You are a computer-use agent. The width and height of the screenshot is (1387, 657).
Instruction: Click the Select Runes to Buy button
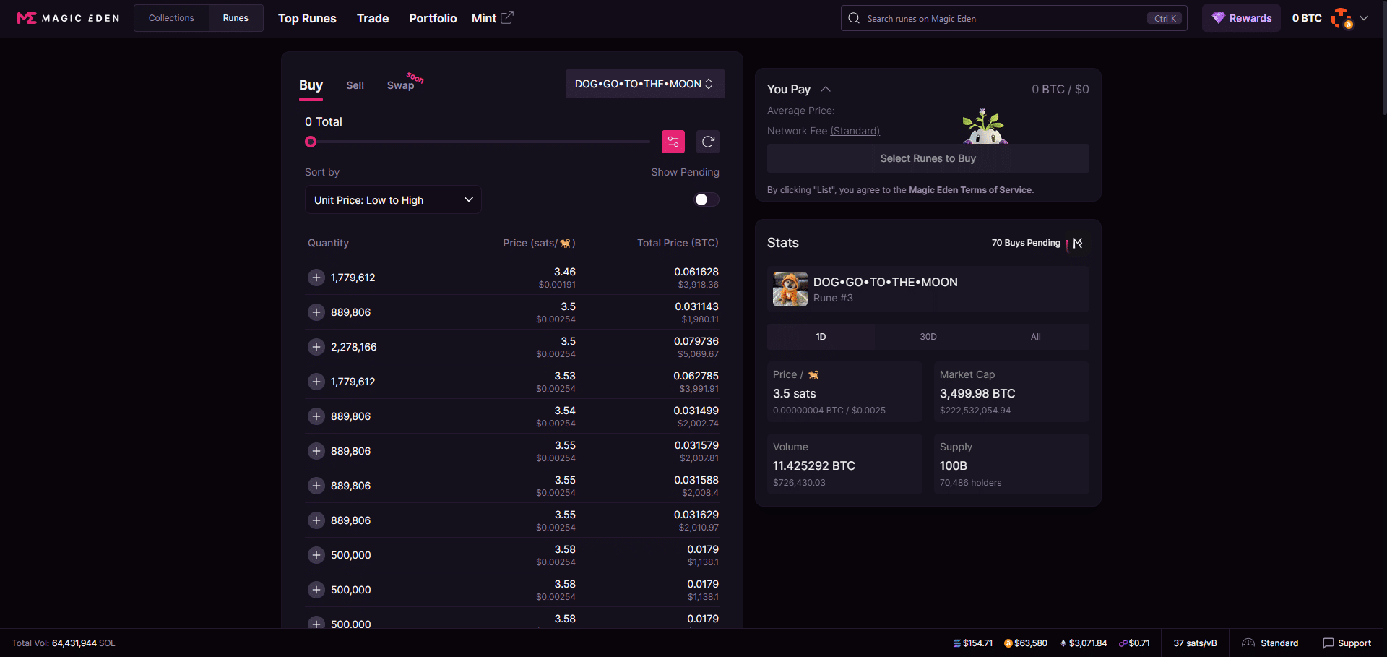point(928,158)
